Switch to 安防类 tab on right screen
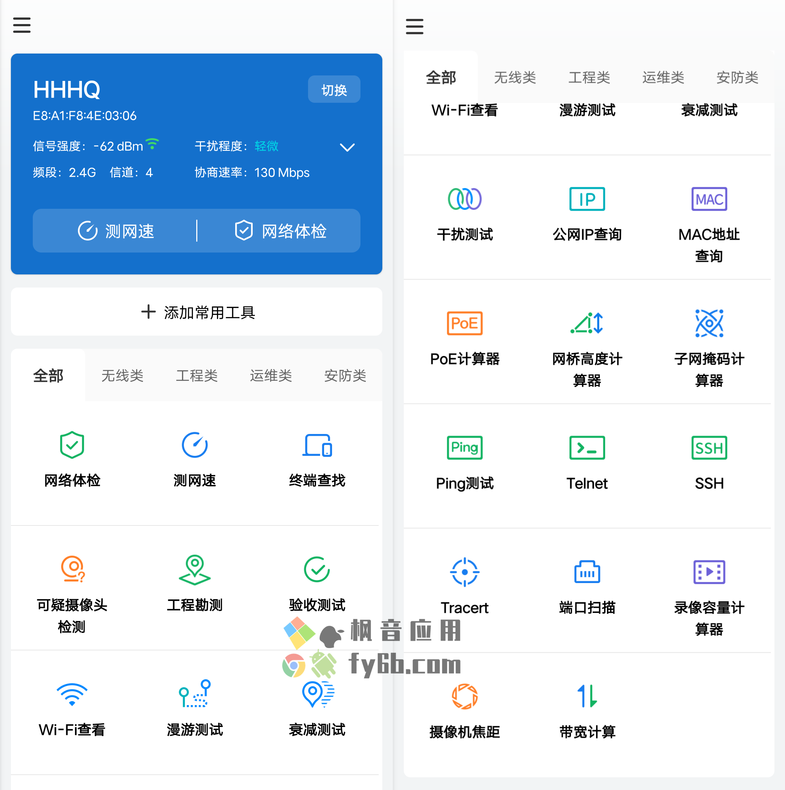This screenshot has width=785, height=790. 738,77
